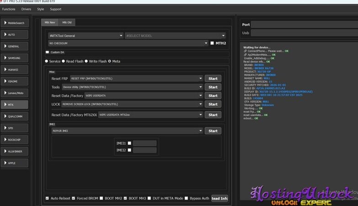Toggle the Auto Reboot checkbox
Viewport: 358px width, 206px height.
pyautogui.click(x=47, y=198)
